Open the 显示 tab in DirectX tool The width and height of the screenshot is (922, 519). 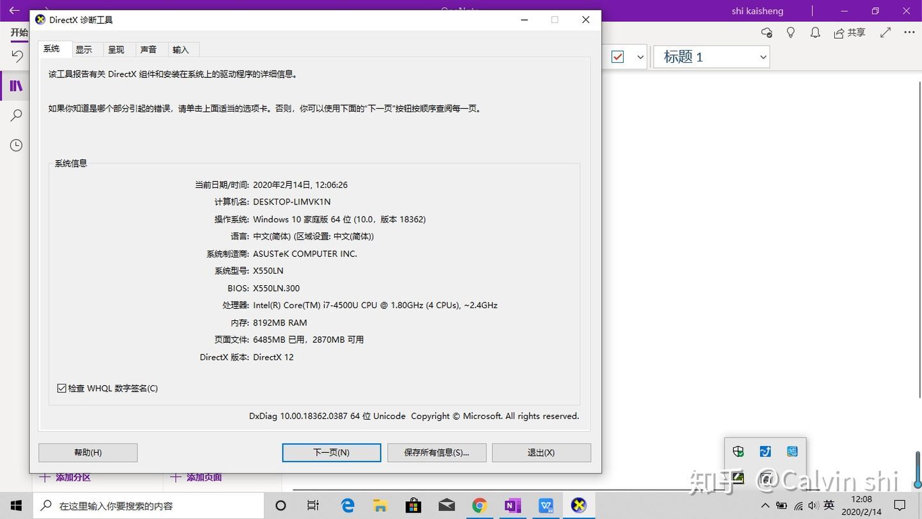(84, 49)
